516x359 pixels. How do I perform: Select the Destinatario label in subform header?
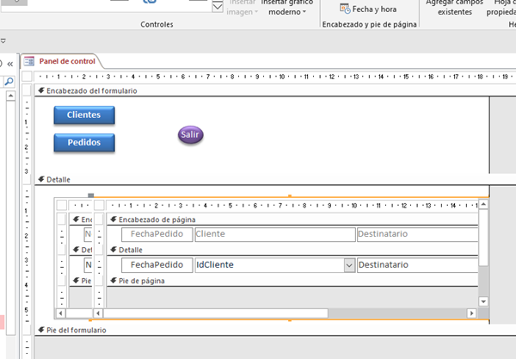pos(418,234)
